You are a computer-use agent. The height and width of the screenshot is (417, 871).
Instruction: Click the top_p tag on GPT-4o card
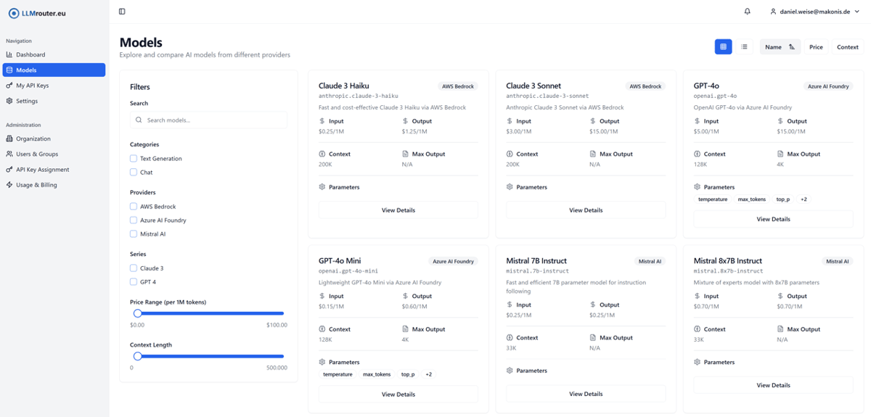click(x=782, y=199)
